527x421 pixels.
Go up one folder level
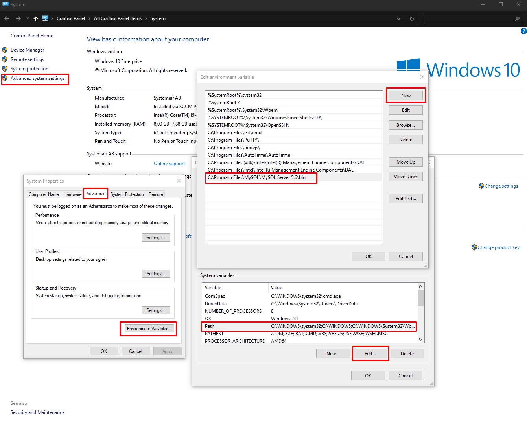36,18
